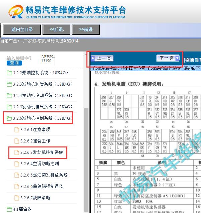Click connector cell 371 YR 0.5

pos(165,147)
